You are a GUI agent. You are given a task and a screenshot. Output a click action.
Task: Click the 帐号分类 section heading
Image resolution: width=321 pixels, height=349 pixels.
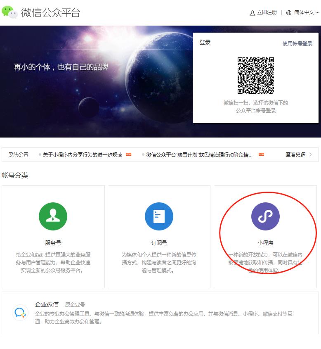[x=15, y=176]
